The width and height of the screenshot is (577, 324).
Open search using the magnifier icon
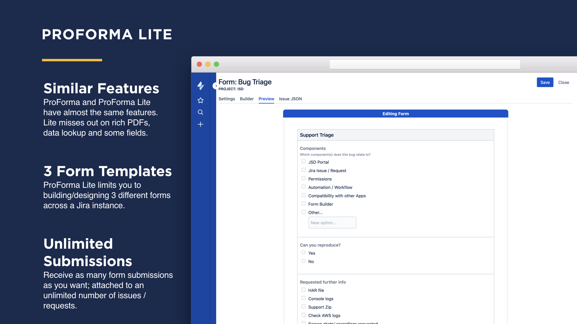click(x=200, y=112)
